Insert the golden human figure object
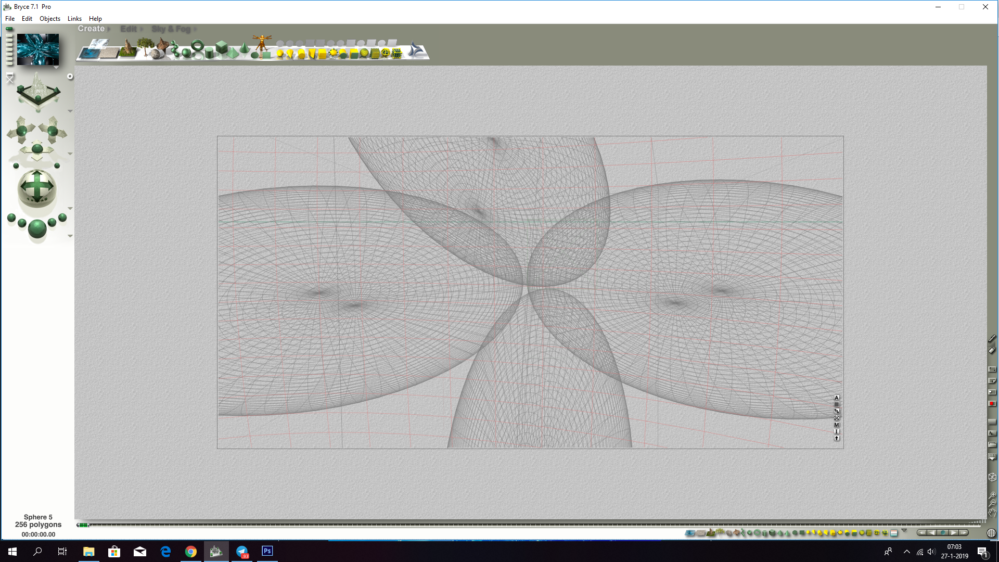The image size is (999, 562). (x=262, y=45)
